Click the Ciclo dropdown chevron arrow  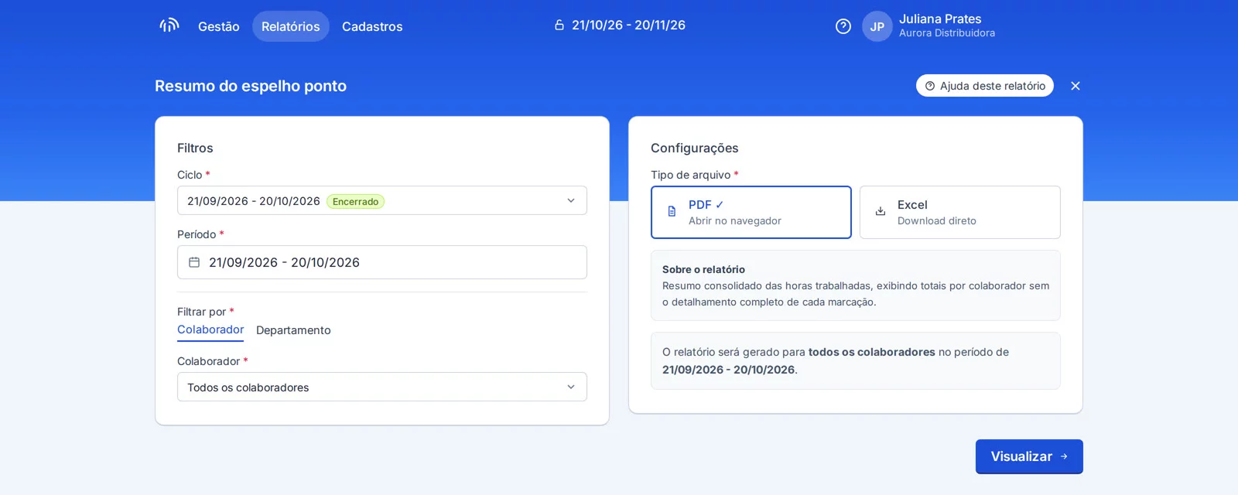click(x=571, y=200)
